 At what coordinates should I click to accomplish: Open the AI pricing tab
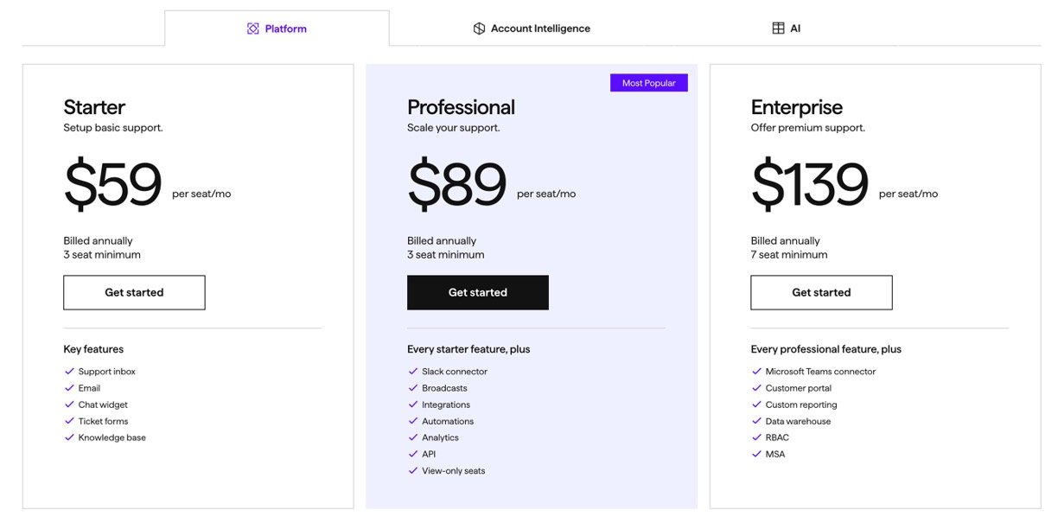click(x=787, y=29)
